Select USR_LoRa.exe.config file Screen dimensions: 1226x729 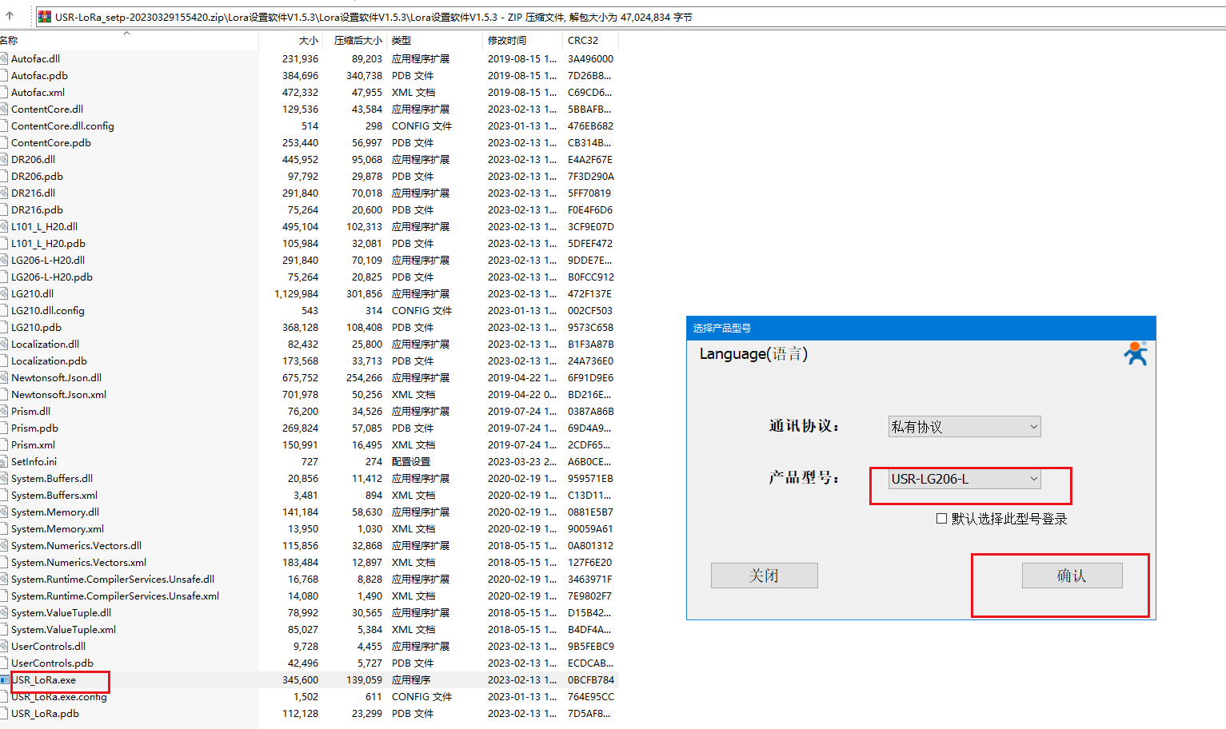(x=58, y=697)
